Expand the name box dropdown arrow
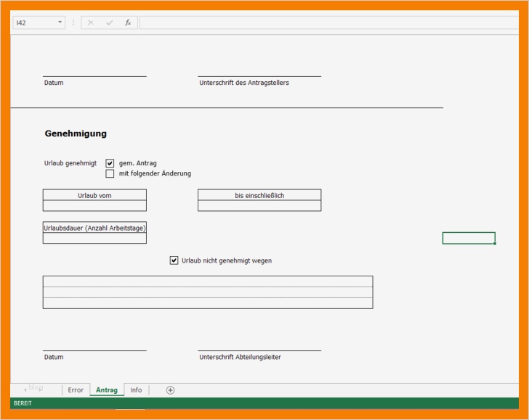Screen dimensions: 529x420 (60, 22)
